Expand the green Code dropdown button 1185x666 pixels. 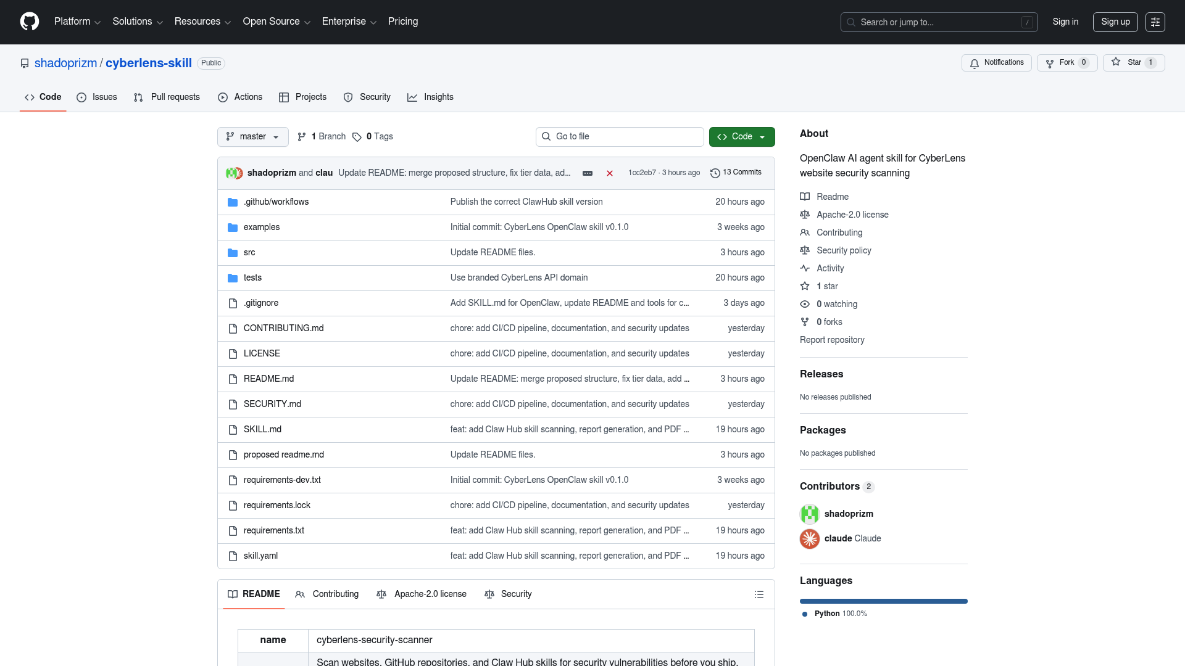click(x=742, y=137)
